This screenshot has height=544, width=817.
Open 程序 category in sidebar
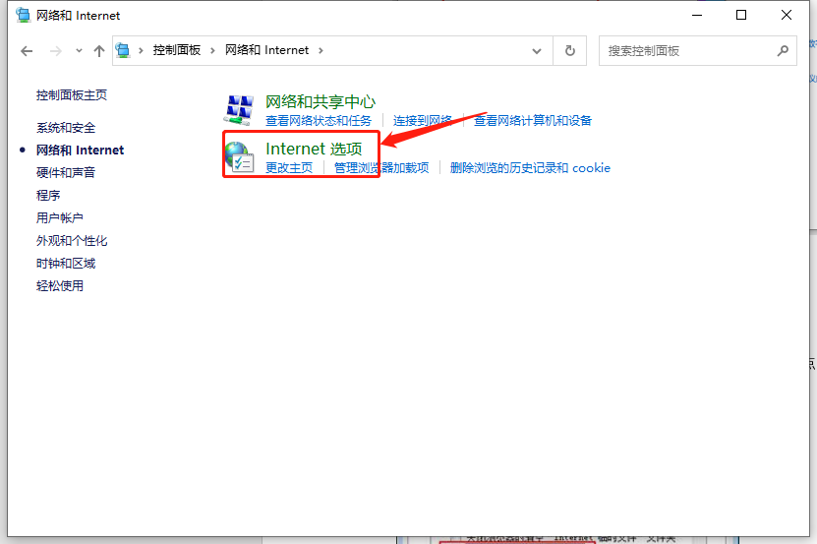(x=48, y=195)
